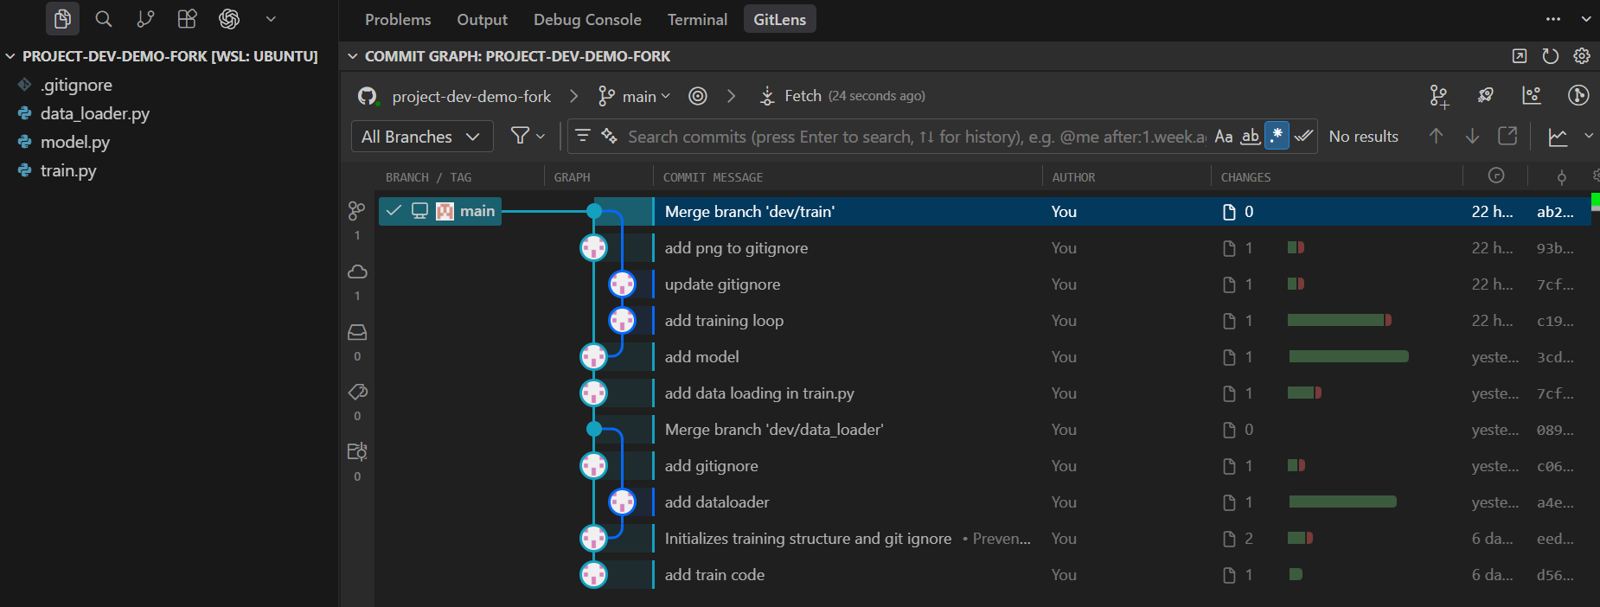Image resolution: width=1600 pixels, height=607 pixels.
Task: Show additional activity bar views chevron
Action: pos(271,19)
